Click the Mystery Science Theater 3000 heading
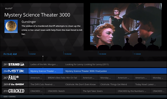 [x=37, y=15]
